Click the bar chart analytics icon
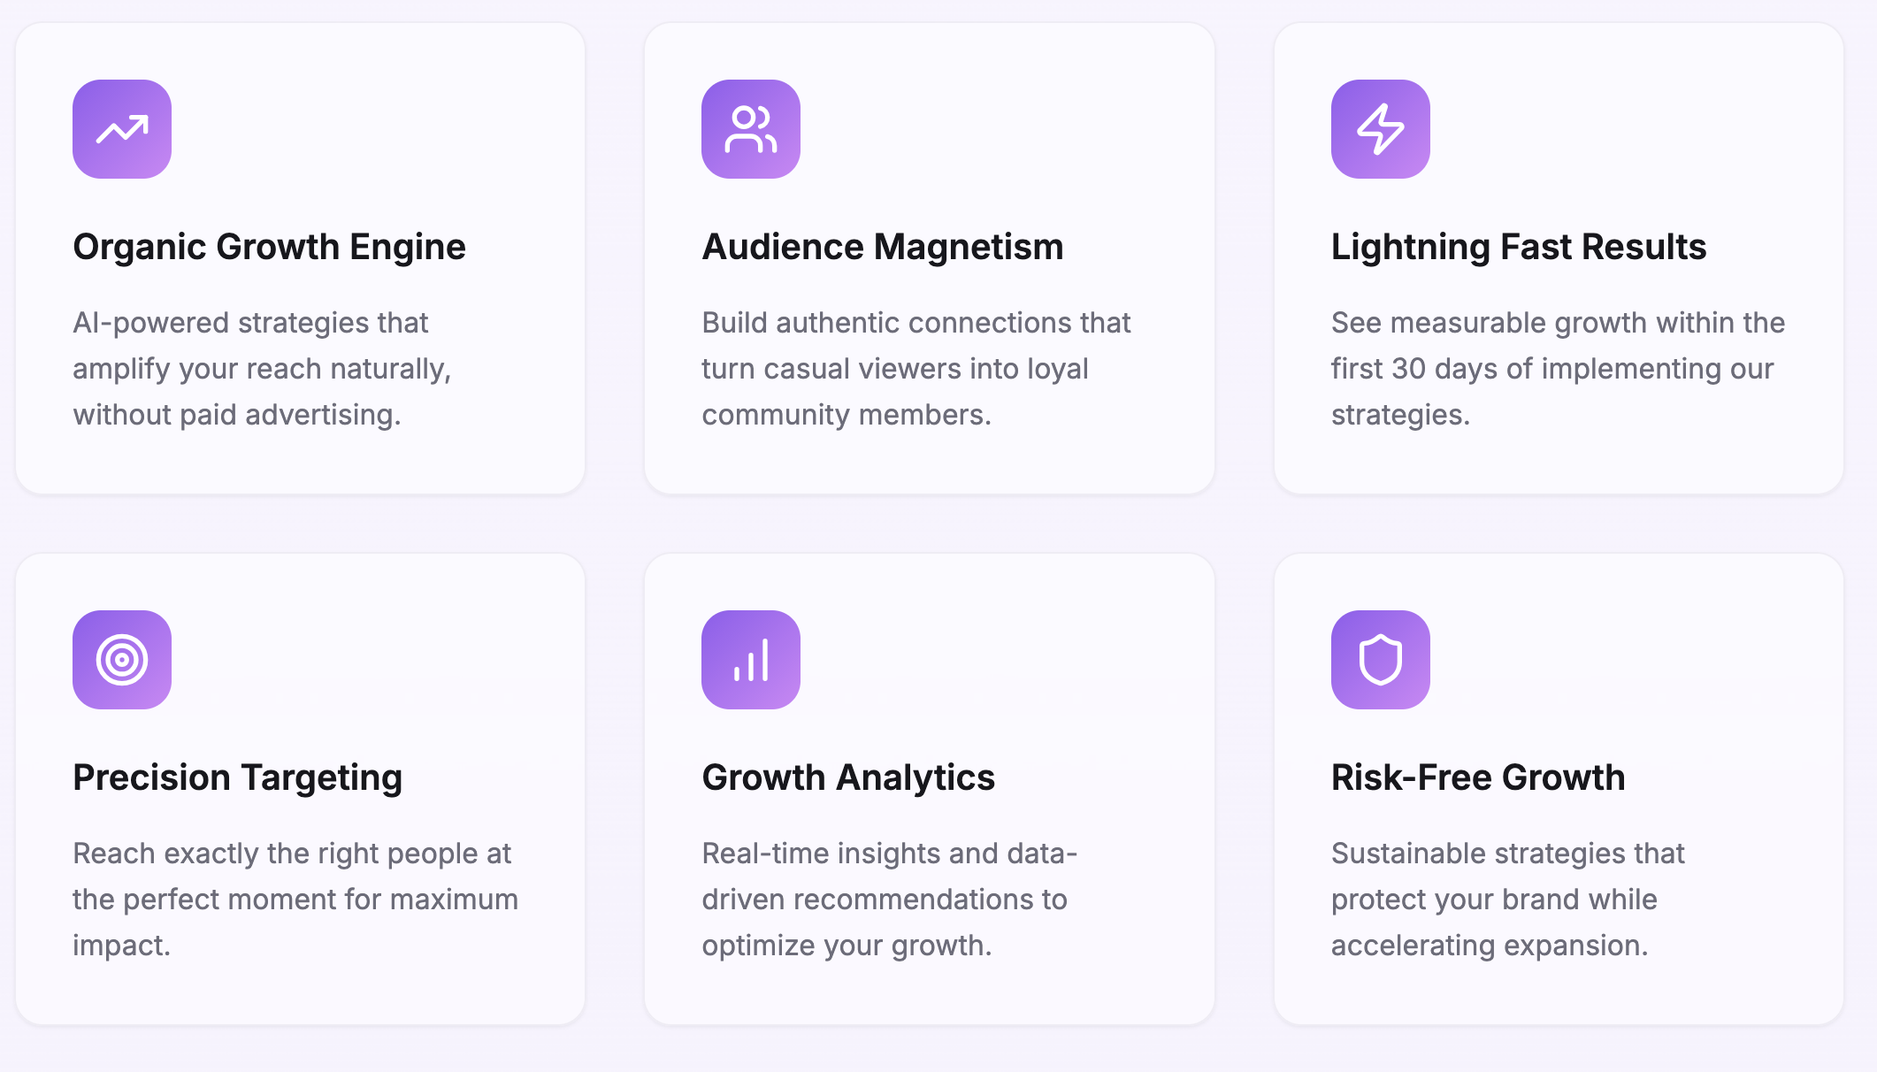 pos(751,660)
